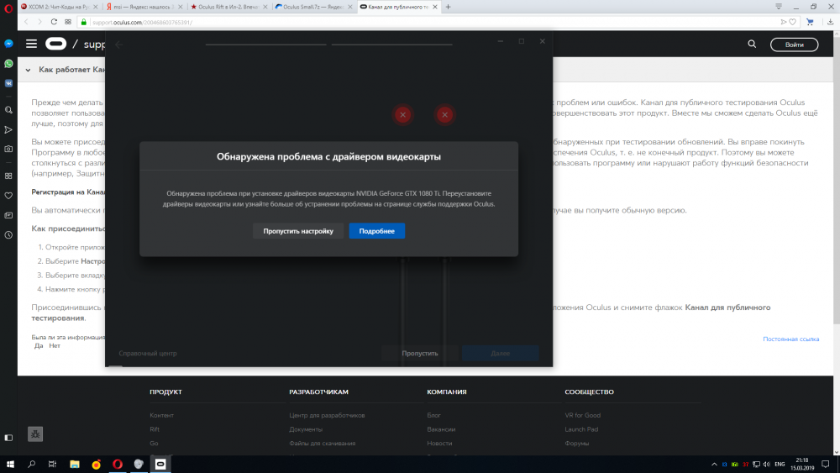
Task: Open VK in Opera sidebar
Action: point(8,83)
